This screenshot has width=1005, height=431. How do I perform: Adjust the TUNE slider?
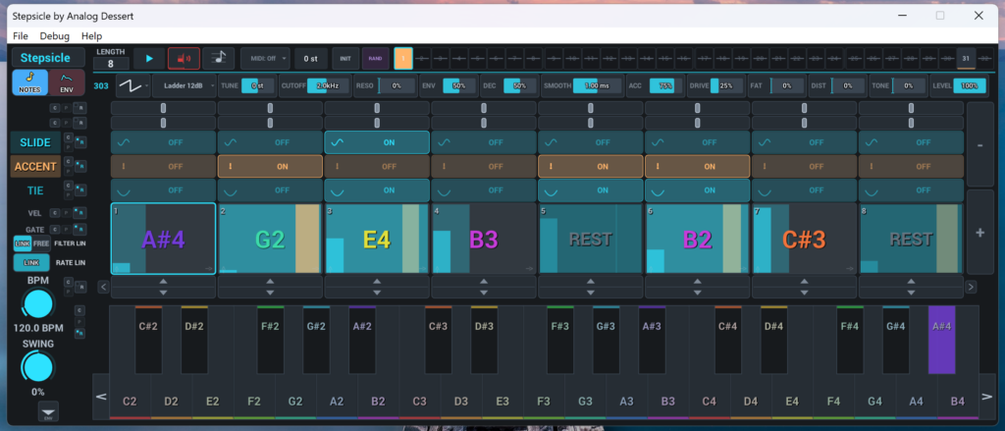coord(258,85)
